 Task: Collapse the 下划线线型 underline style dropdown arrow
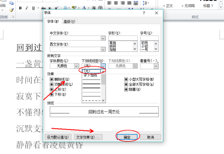click(x=103, y=66)
